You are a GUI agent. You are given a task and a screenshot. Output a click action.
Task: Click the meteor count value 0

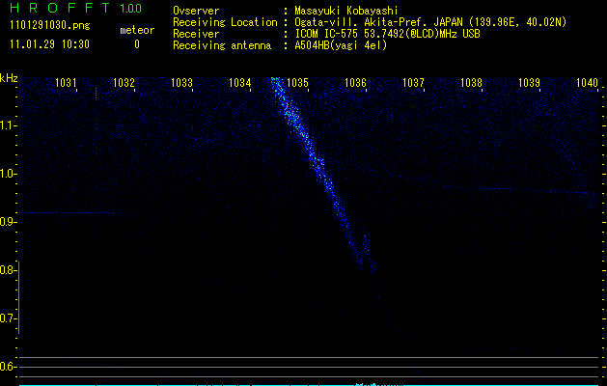(137, 44)
